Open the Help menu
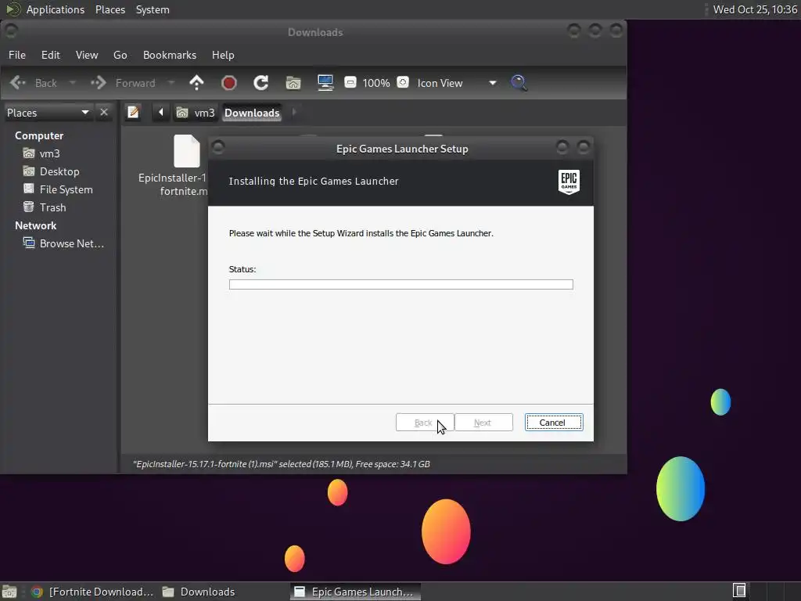The image size is (801, 601). 223,55
